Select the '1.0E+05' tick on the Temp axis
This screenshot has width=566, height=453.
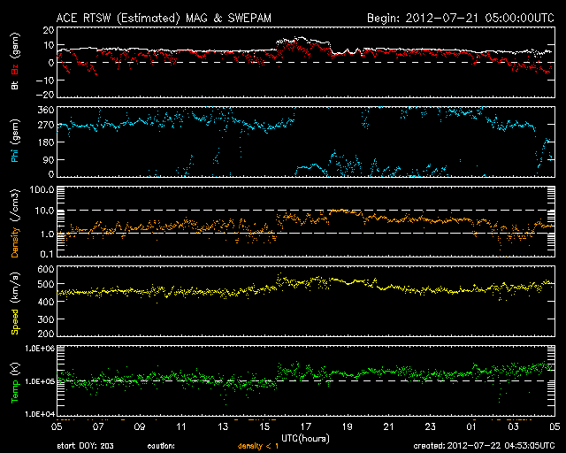pyautogui.click(x=40, y=381)
